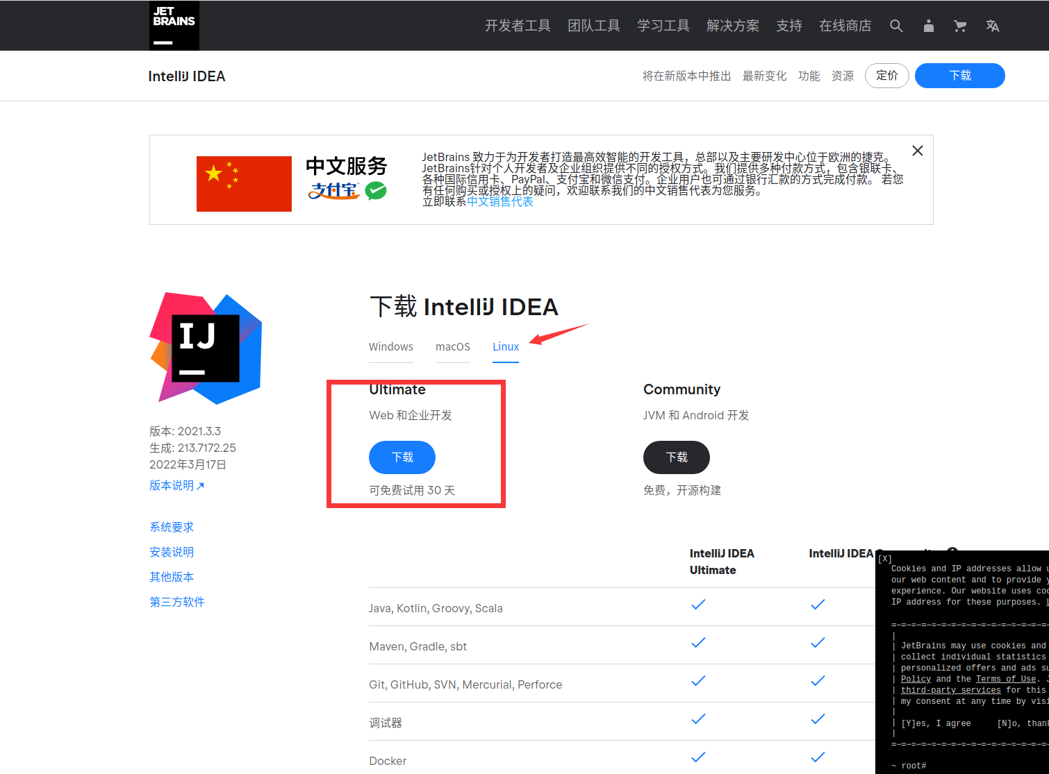
Task: Open 安装说明 link
Action: click(x=172, y=552)
